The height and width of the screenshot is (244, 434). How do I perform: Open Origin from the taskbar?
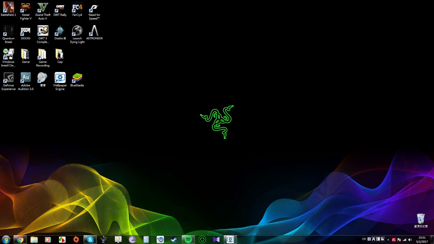click(x=76, y=240)
